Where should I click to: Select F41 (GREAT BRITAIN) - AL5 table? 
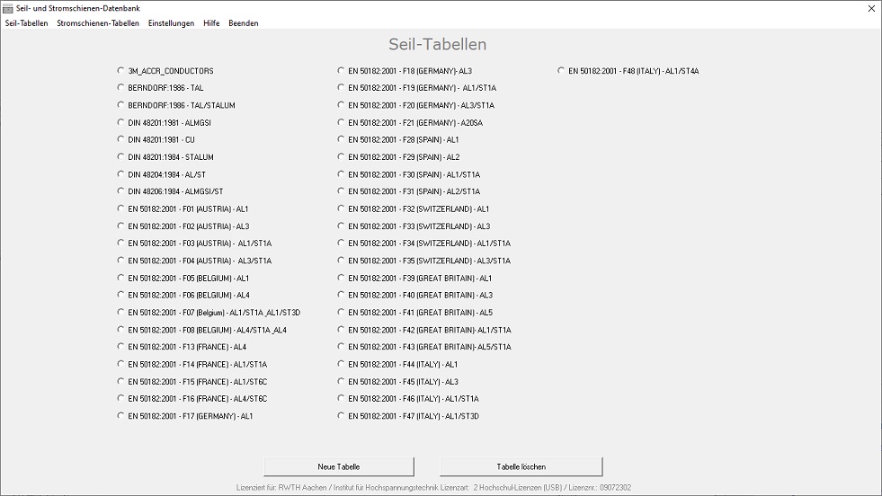pos(342,313)
